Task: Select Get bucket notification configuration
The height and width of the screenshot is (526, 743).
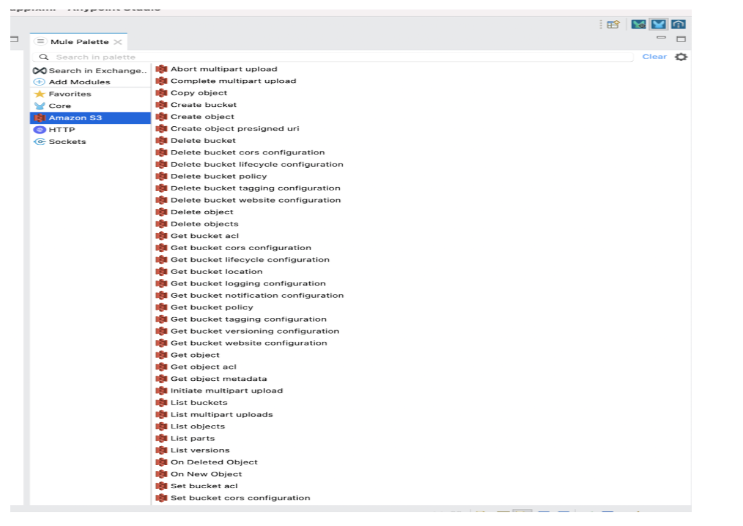Action: [x=257, y=295]
